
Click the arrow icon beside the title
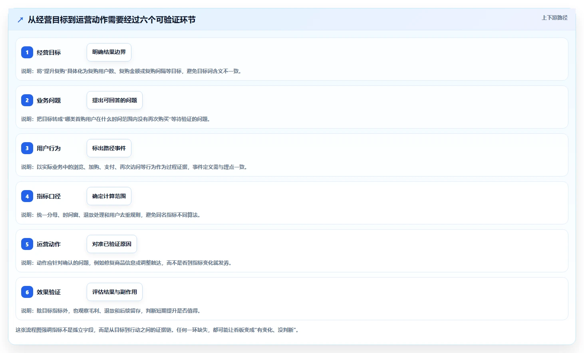coord(20,20)
